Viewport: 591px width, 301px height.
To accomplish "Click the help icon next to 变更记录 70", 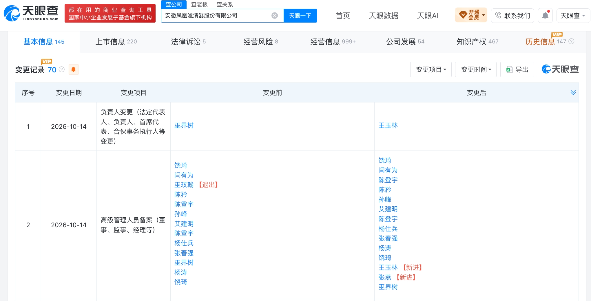I will (62, 69).
